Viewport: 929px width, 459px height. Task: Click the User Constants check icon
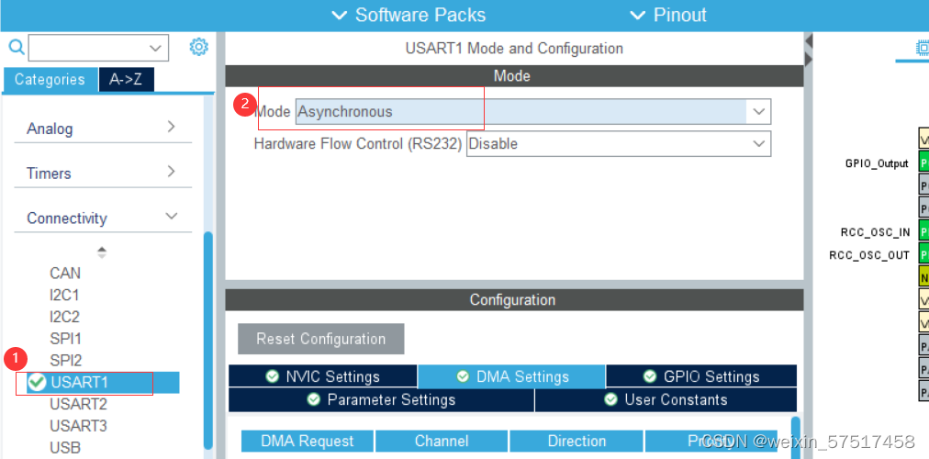click(x=610, y=399)
